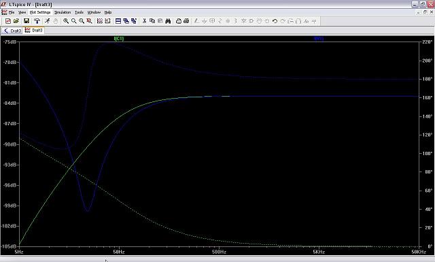
Task: Click the Cut scissors icon
Action: click(144, 21)
